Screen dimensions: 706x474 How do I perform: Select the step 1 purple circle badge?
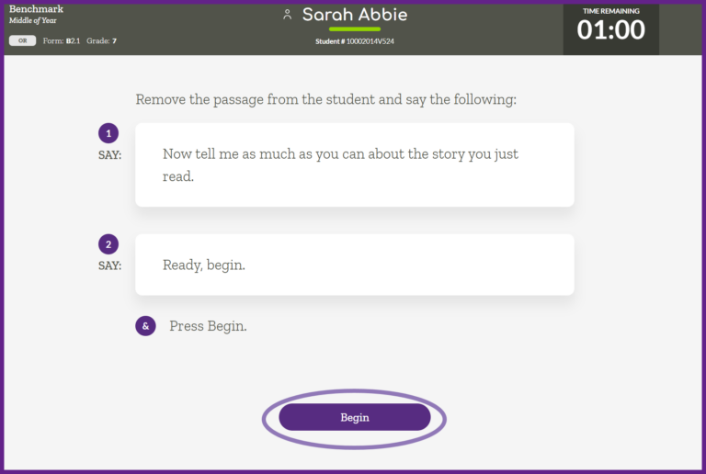click(x=108, y=133)
